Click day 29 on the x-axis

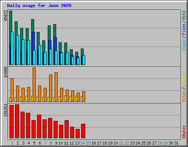[x=165, y=143]
